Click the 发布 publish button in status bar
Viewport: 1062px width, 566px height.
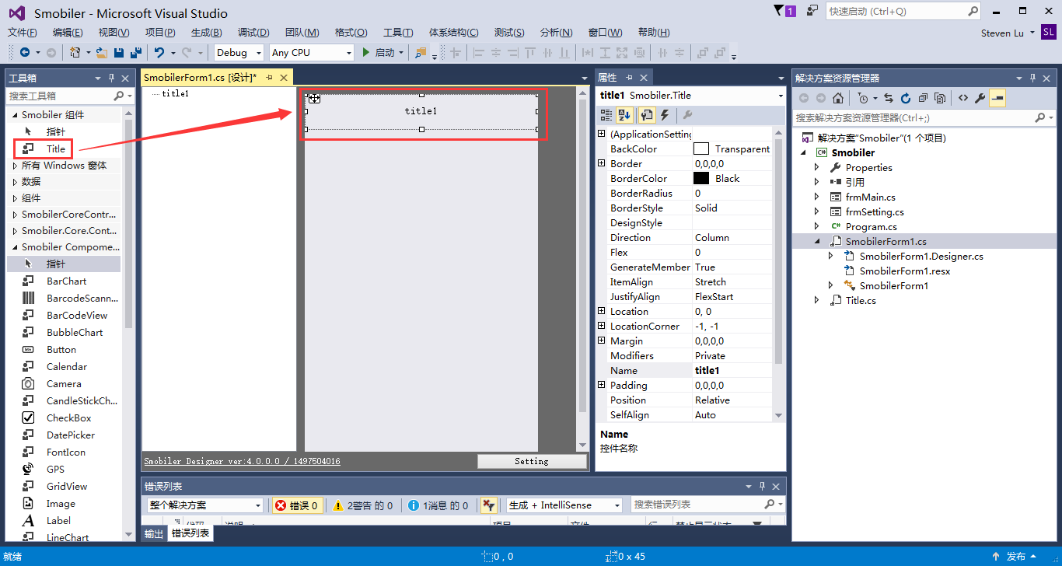[1015, 557]
